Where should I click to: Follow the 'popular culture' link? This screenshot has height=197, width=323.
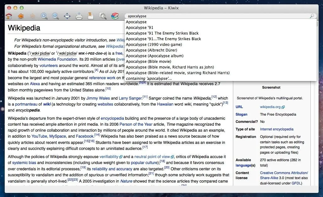[144, 163]
